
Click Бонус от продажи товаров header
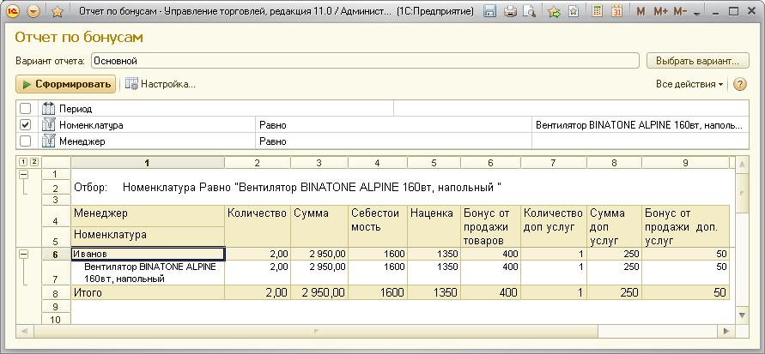(490, 226)
